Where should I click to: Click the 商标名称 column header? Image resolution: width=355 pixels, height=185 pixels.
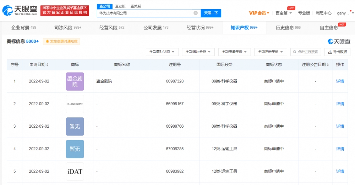pyautogui.click(x=122, y=65)
